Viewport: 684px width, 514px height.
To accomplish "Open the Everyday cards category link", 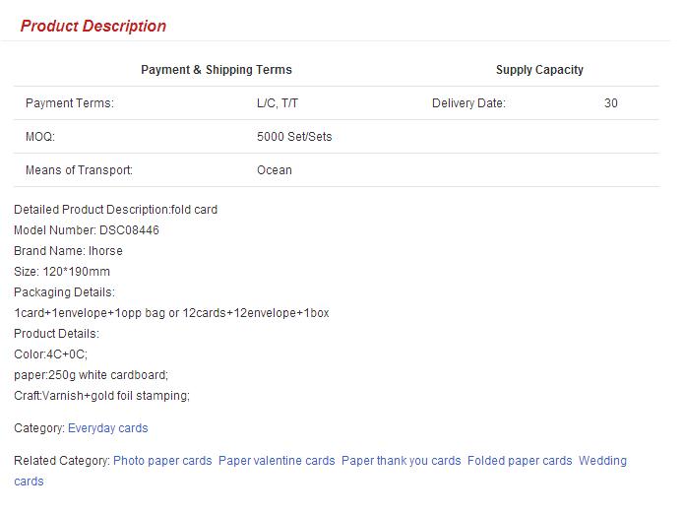I will pos(107,428).
